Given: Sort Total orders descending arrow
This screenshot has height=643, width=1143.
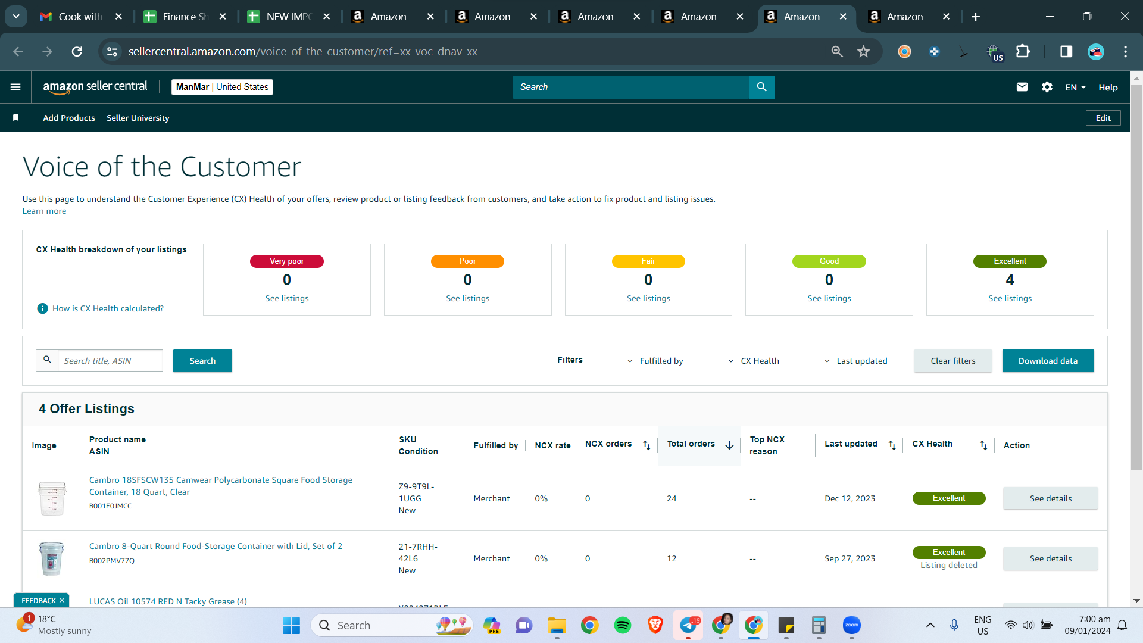Looking at the screenshot, I should coord(729,445).
